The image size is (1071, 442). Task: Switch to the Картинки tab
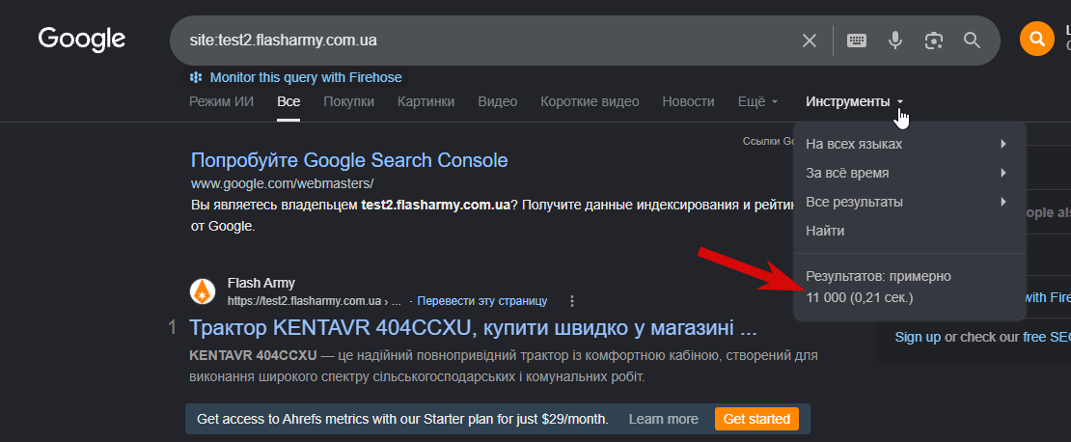point(426,101)
